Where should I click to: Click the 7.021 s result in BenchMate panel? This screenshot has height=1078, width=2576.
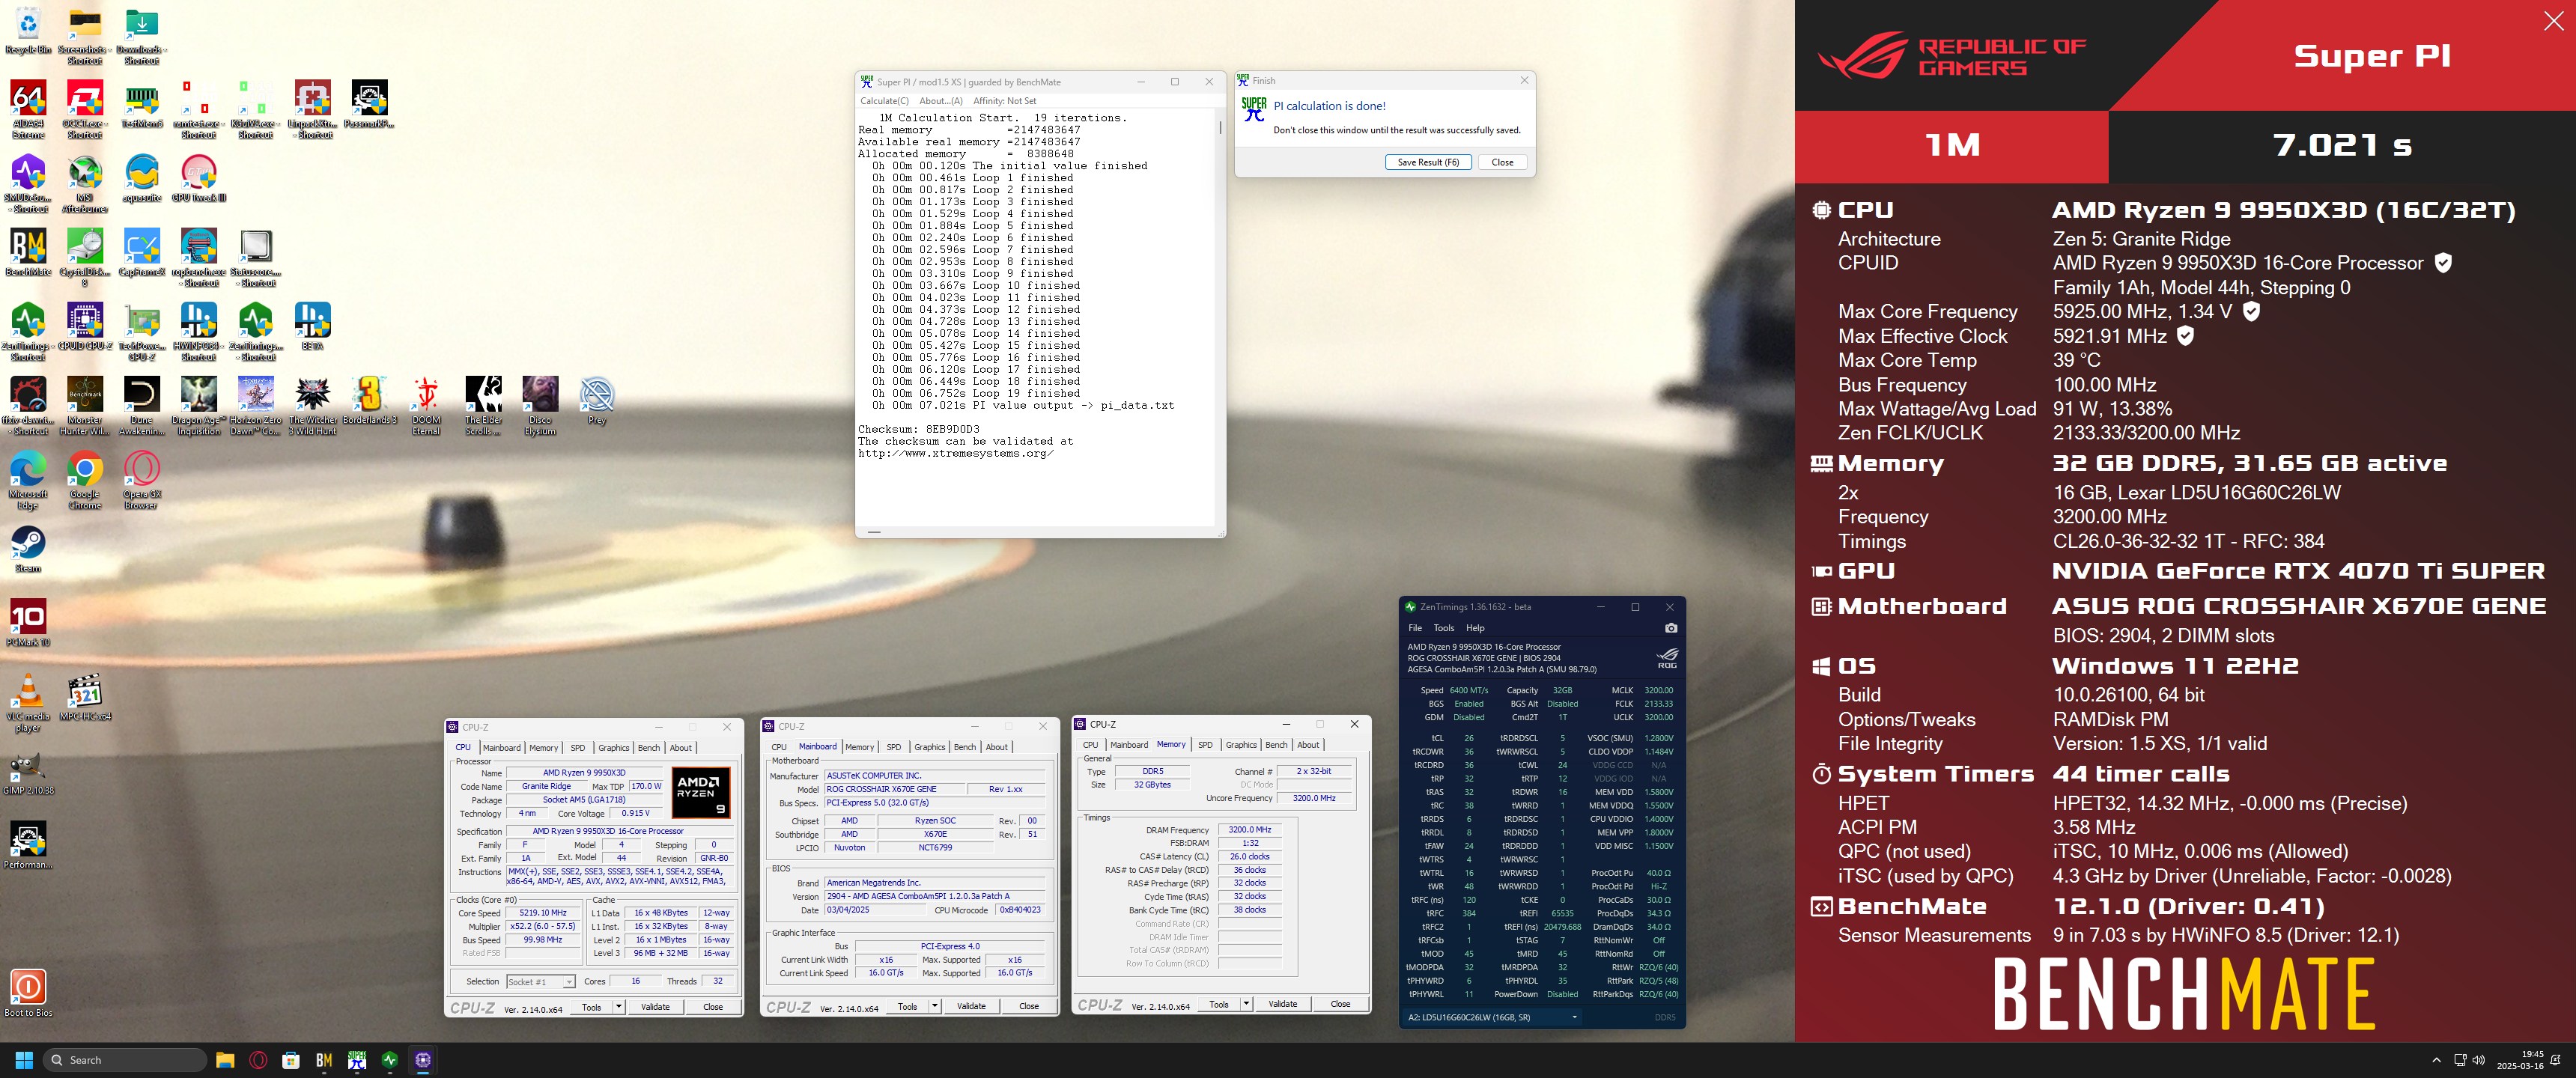[x=2342, y=145]
